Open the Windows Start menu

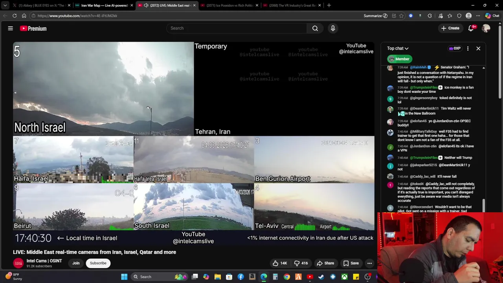124,277
